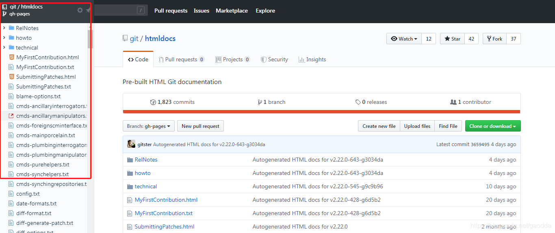This screenshot has width=555, height=233.
Task: Click file icon next to SubmittingPatches.html in main list
Action: [x=130, y=227]
